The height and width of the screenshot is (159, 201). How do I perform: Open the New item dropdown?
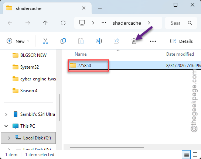(18, 41)
